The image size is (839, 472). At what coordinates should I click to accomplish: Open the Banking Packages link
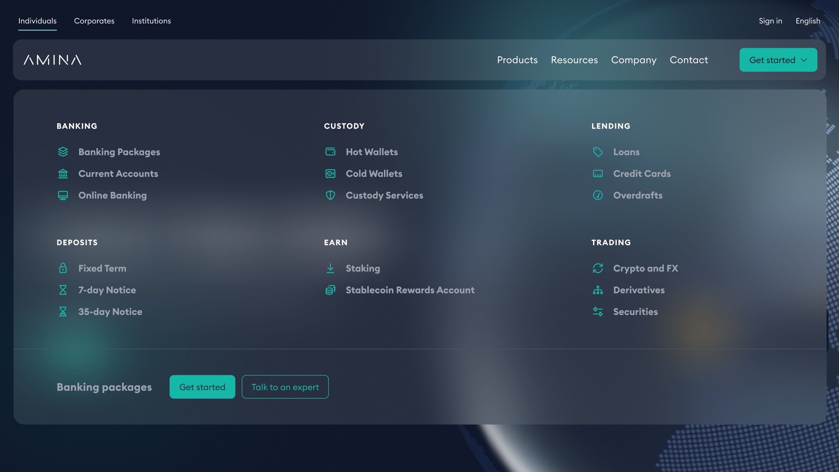119,152
